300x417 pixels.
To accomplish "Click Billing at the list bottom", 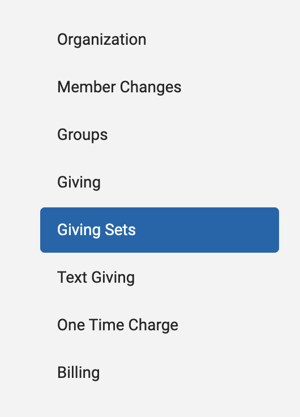I will (x=160, y=373).
